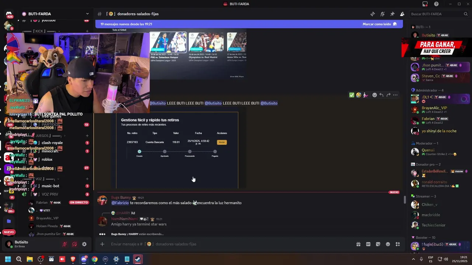This screenshot has height=265, width=472.
Task: Show hidden tray icons chevron
Action: tap(413, 259)
